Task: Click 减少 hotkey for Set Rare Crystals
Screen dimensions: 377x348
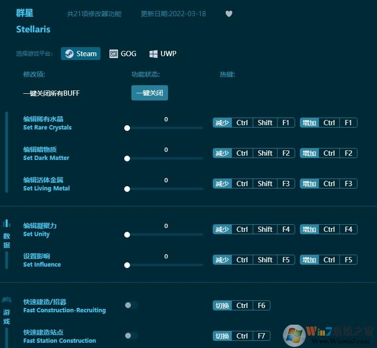Action: [222, 123]
